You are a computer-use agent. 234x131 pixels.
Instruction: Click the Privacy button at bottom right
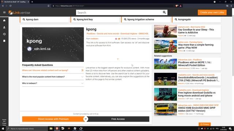[x=205, y=124]
